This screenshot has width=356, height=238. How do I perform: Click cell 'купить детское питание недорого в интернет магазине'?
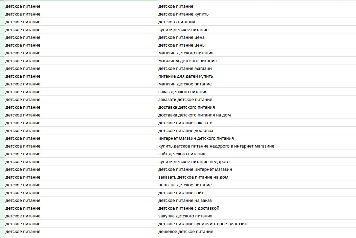tap(216, 146)
